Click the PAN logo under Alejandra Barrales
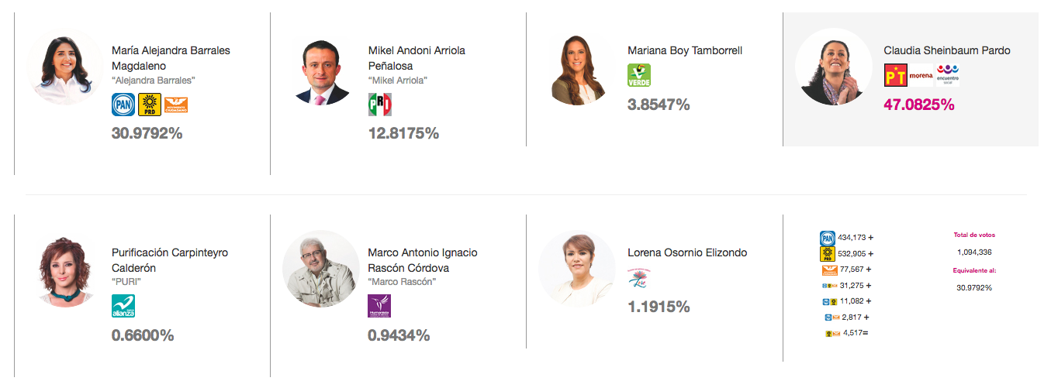The width and height of the screenshot is (1051, 388). 123,104
